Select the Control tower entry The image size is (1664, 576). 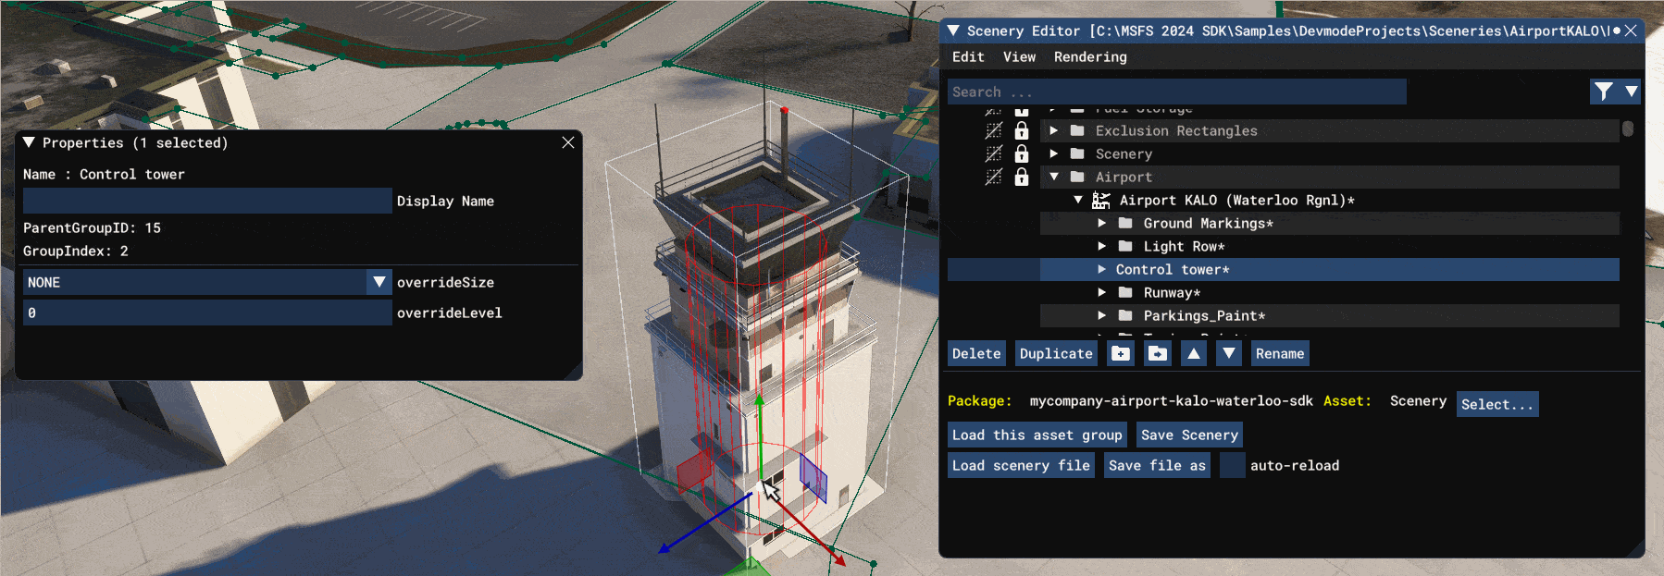pyautogui.click(x=1330, y=269)
